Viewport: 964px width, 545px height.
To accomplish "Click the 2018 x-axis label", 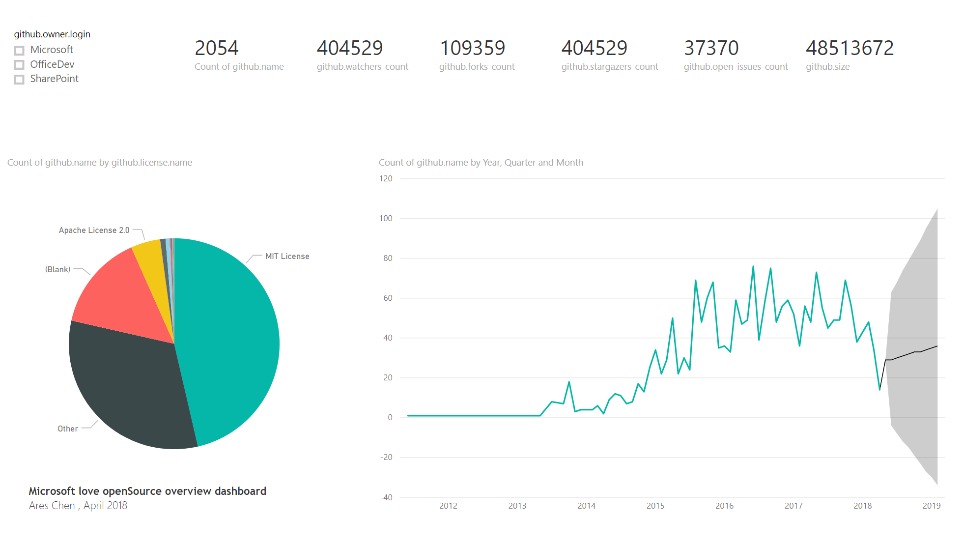I will pos(862,506).
